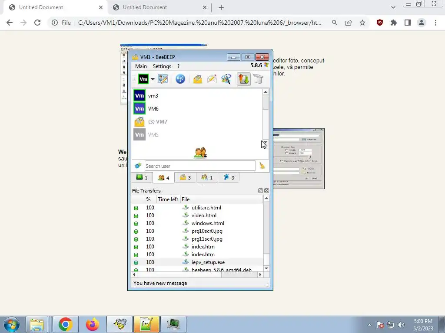Open the ? help menu

click(x=178, y=66)
